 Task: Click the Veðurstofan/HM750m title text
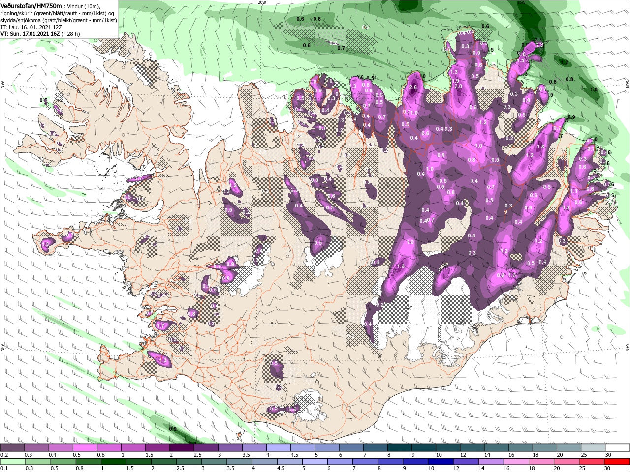(x=31, y=5)
